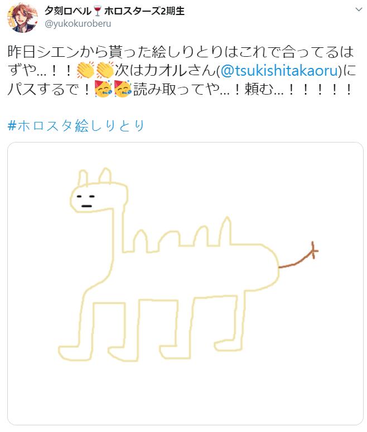
Task: Click the 読み取ってや text in the tweet
Action: point(177,89)
